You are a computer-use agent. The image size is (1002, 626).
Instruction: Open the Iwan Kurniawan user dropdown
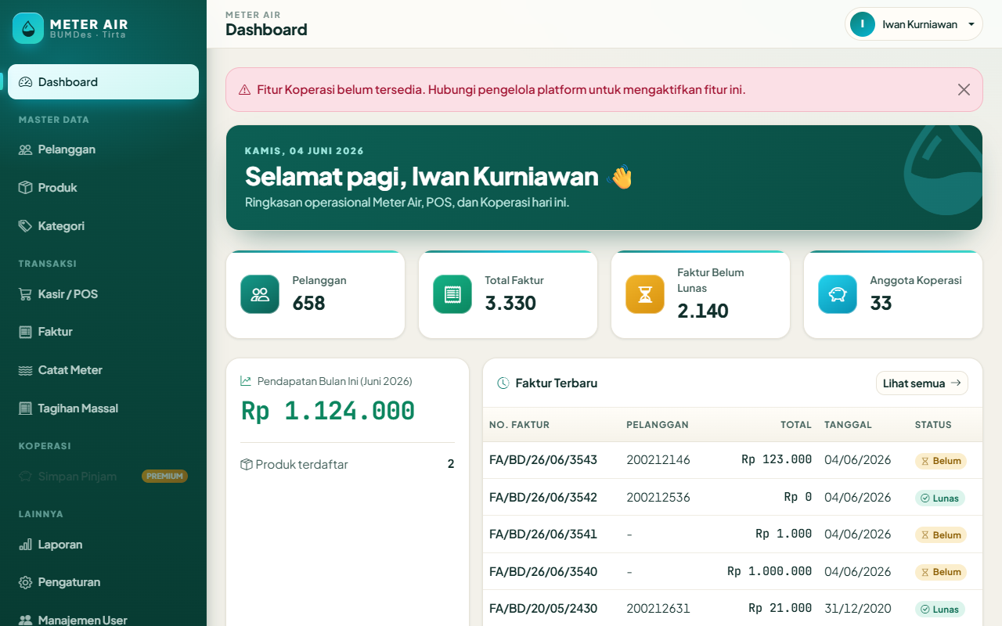pyautogui.click(x=914, y=24)
